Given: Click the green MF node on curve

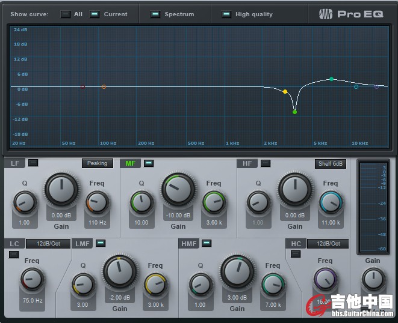Looking at the screenshot, I should click(x=294, y=112).
